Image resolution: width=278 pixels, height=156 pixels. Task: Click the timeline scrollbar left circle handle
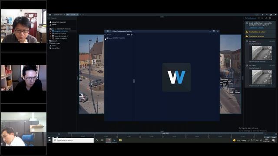[x=59, y=134]
